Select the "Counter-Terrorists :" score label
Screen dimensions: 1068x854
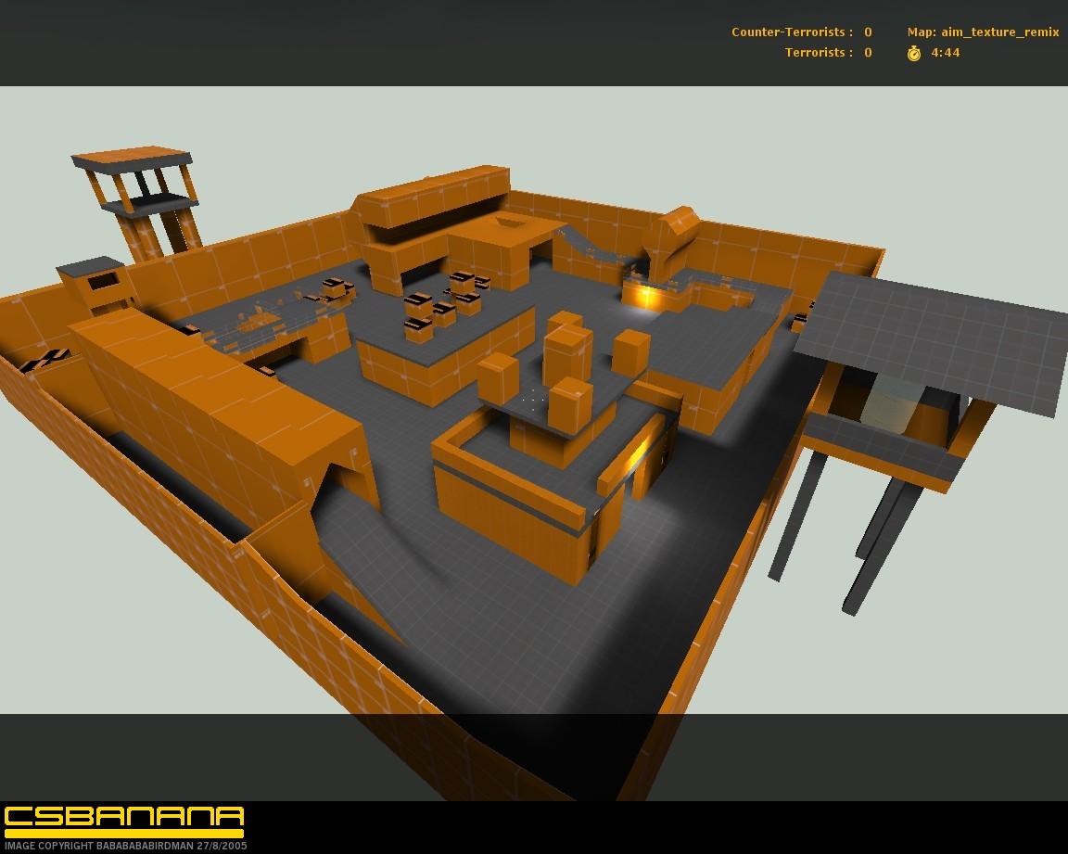point(792,32)
